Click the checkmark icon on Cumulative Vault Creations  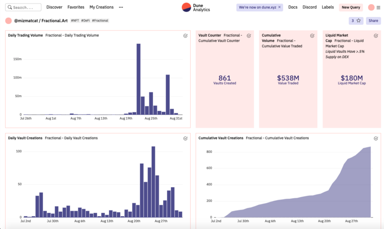[x=376, y=139]
